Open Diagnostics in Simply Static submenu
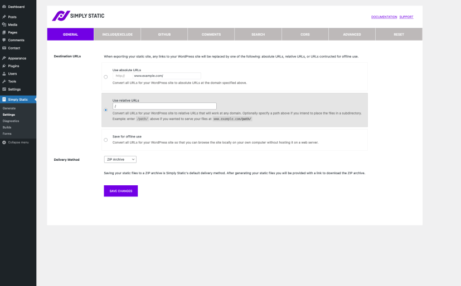461x286 pixels. 11,121
